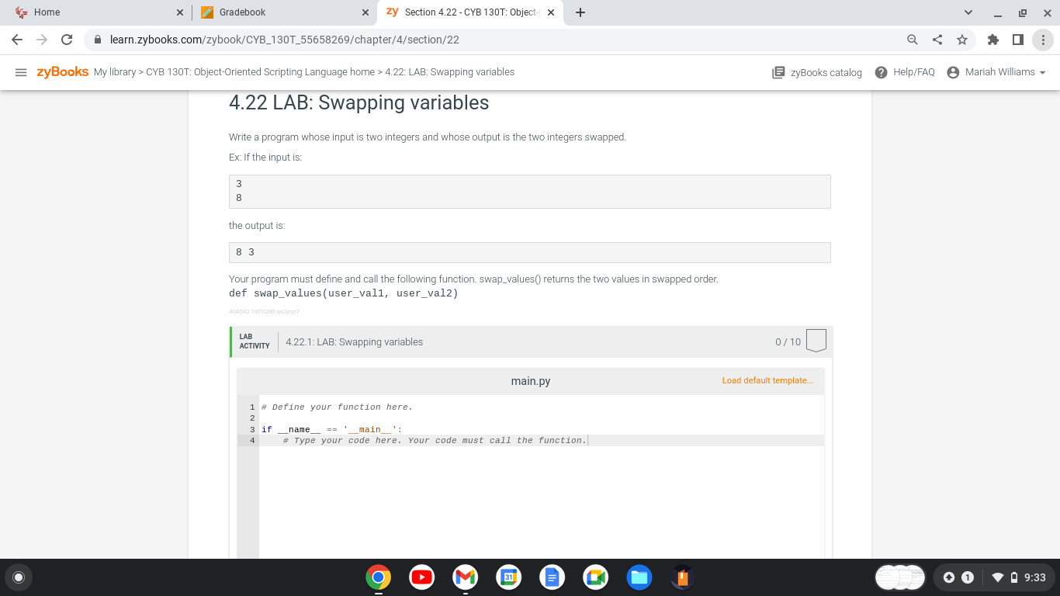Image resolution: width=1060 pixels, height=596 pixels.
Task: Open Chrome's three-dot menu
Action: tap(1044, 38)
